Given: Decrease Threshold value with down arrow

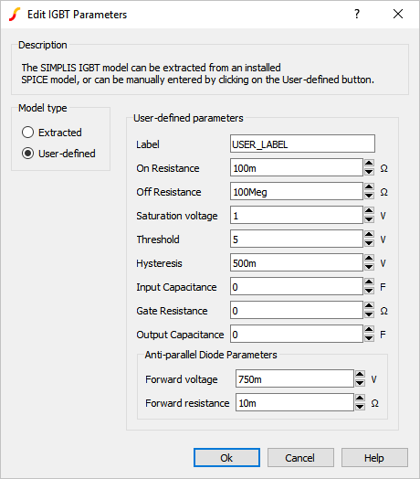Looking at the screenshot, I should (369, 243).
